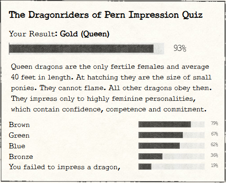Click the 79% percentage text

click(x=214, y=123)
